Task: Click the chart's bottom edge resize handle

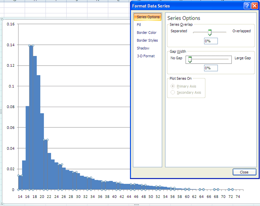Action: 136,204
